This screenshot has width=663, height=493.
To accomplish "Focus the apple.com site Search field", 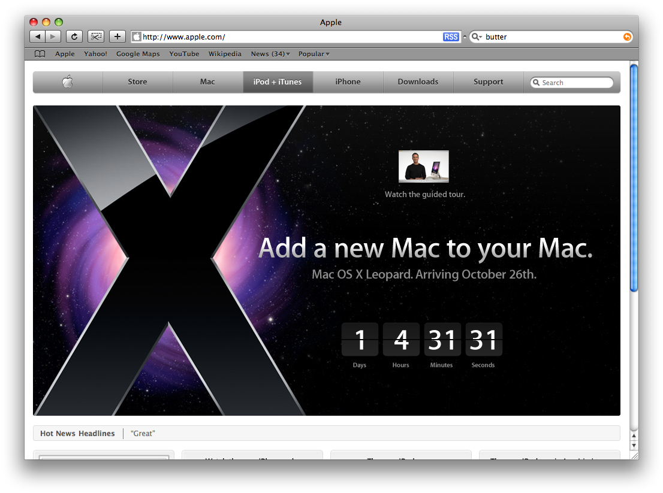I will coord(572,83).
